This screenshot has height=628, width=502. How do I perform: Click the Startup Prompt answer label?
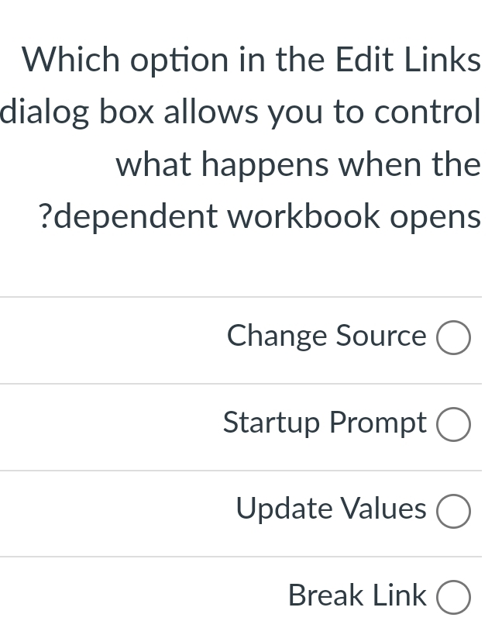[x=324, y=423]
